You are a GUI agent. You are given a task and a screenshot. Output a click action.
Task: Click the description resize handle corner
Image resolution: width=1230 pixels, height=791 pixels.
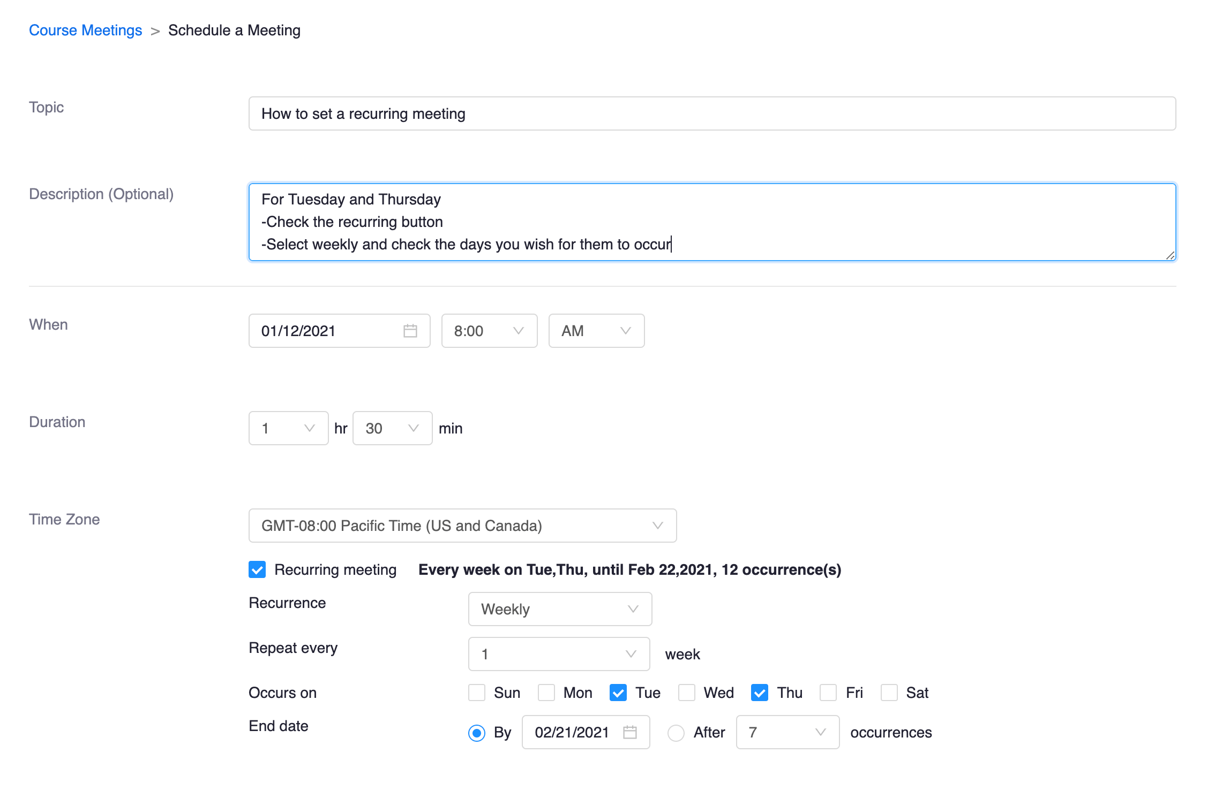(1171, 256)
